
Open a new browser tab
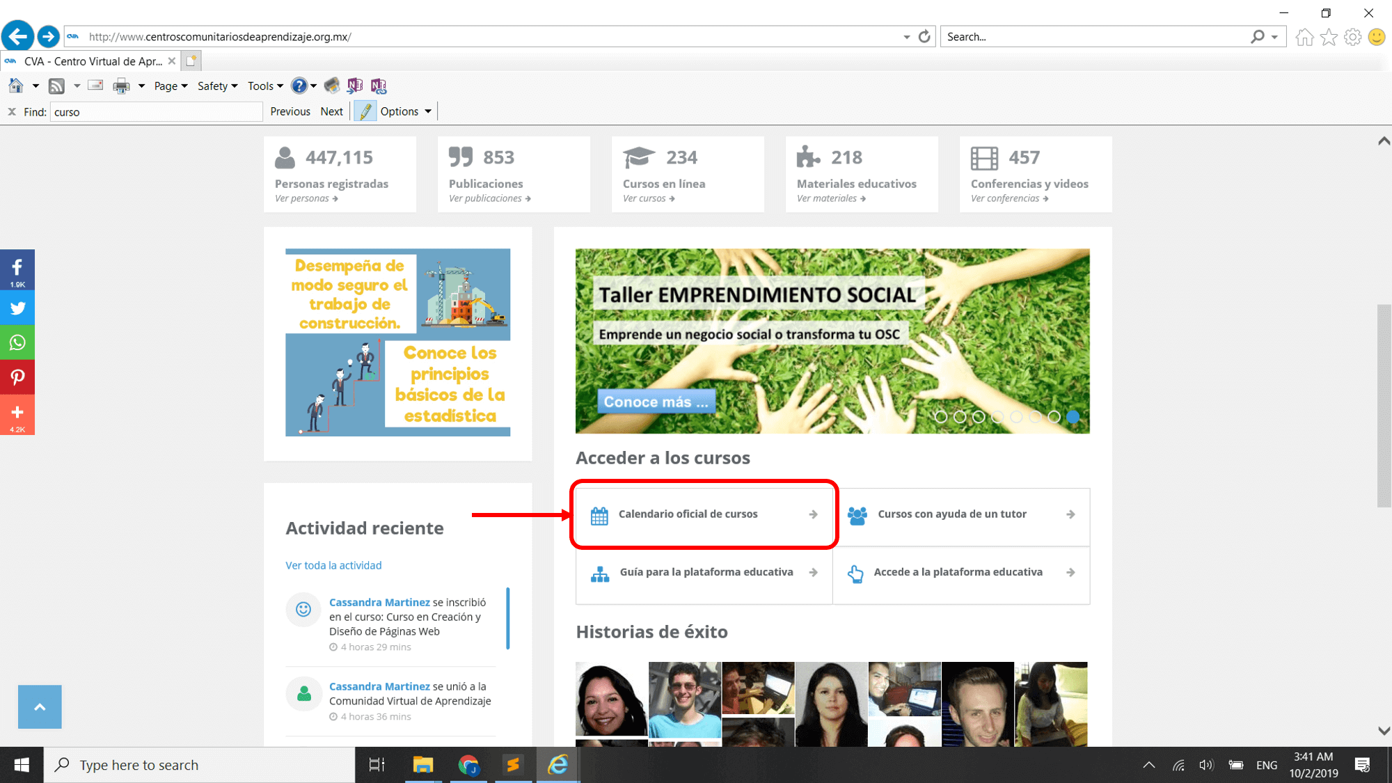pos(191,61)
